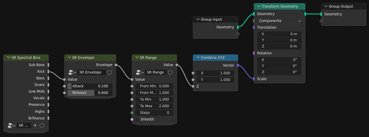The width and height of the screenshot is (369, 137).
Task: Click Rotation Z field in Transform Geometry
Action: 279,72
